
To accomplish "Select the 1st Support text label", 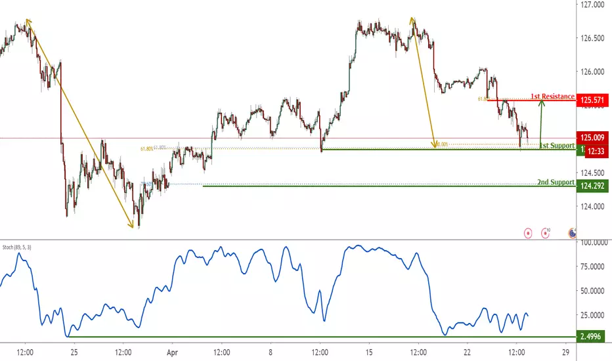I will tap(557, 145).
